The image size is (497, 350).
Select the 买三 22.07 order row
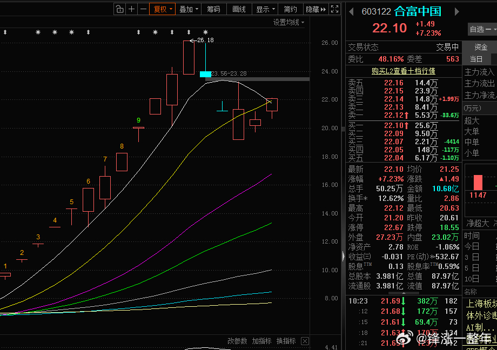coord(404,142)
